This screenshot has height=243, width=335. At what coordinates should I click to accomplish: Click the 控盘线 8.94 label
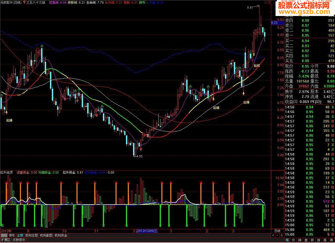(x=58, y=2)
